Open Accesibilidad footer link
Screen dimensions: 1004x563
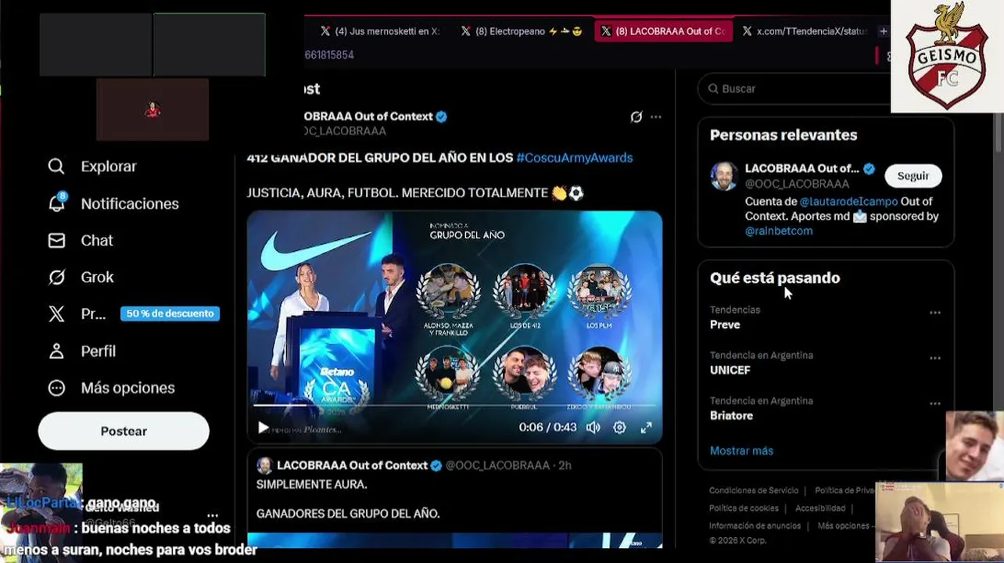tap(820, 508)
